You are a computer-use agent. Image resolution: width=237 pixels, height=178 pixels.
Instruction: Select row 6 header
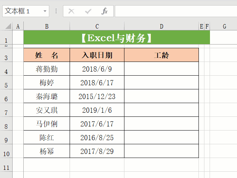click(6, 96)
